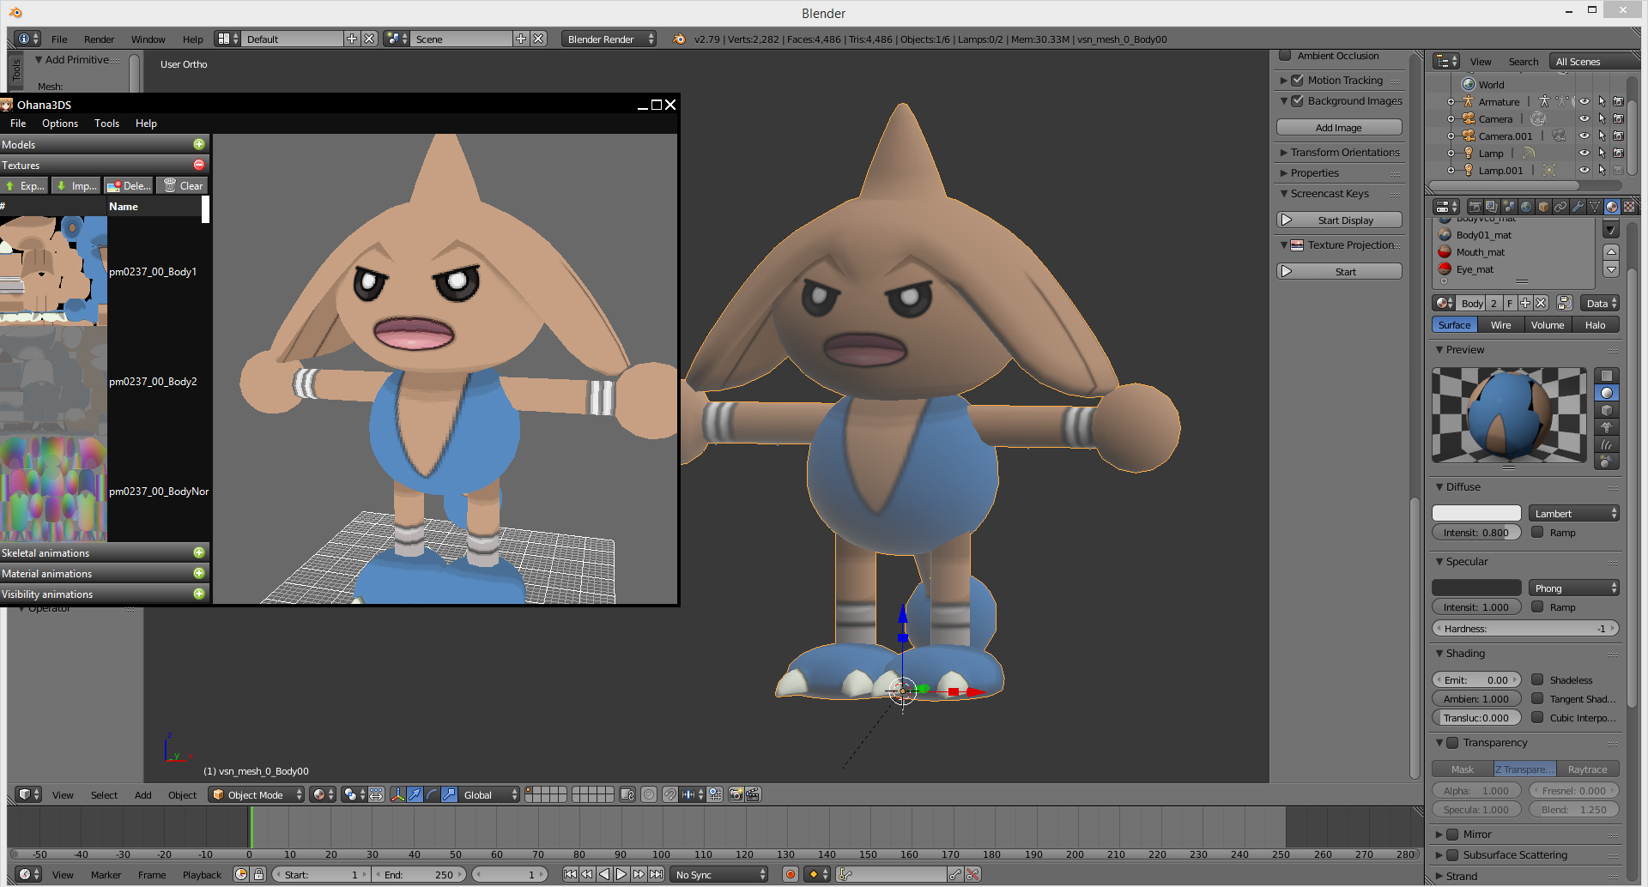Click the OpenGL render image icon
The width and height of the screenshot is (1648, 887).
(736, 794)
